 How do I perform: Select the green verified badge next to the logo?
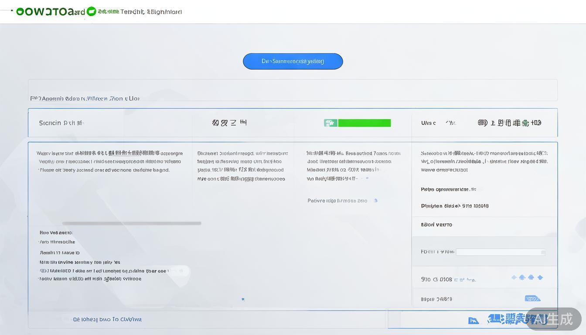pyautogui.click(x=91, y=12)
